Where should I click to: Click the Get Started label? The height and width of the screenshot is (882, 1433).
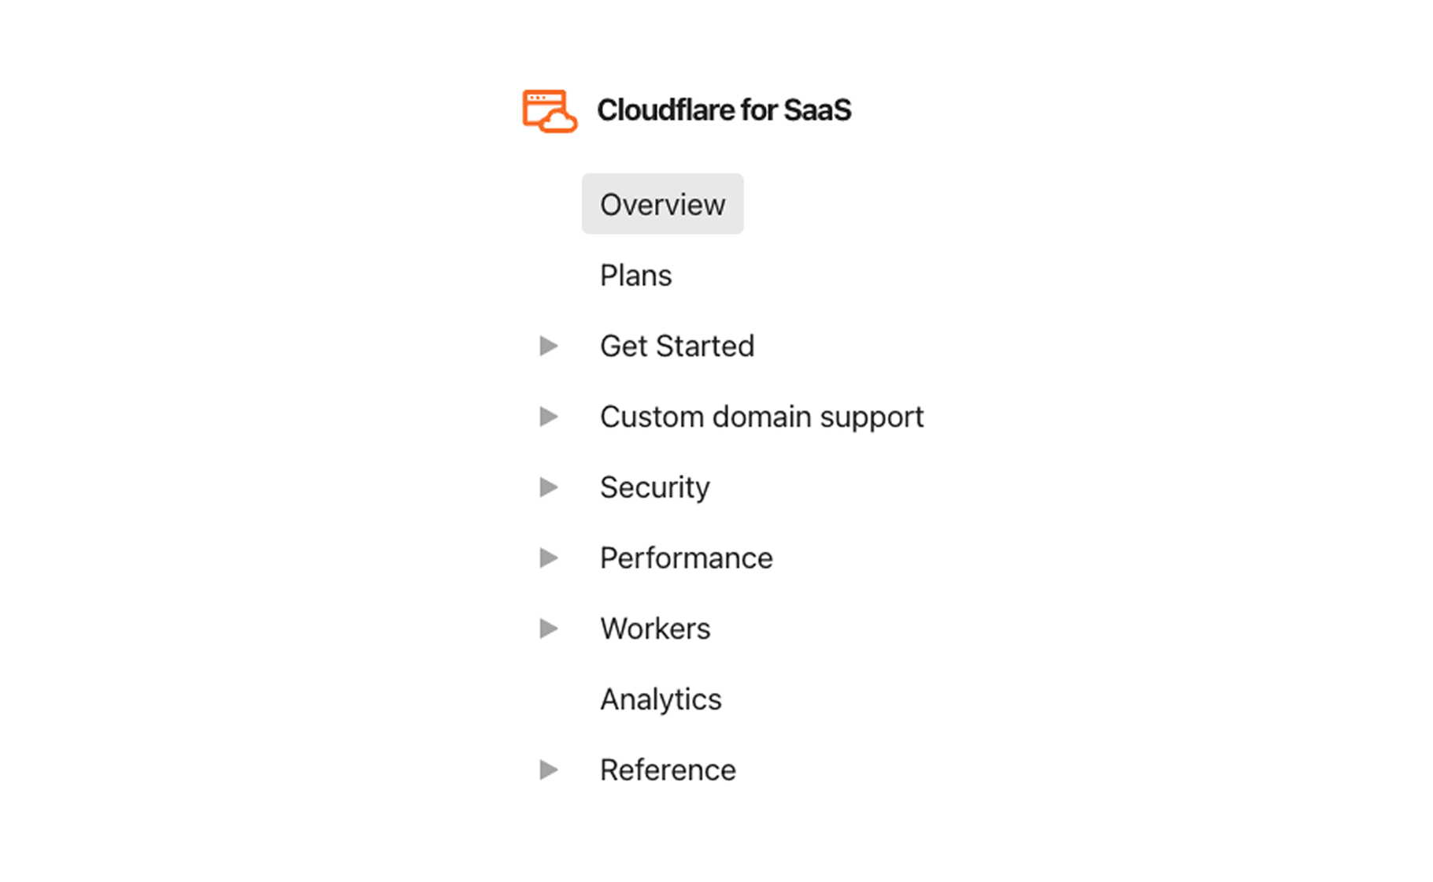click(677, 346)
